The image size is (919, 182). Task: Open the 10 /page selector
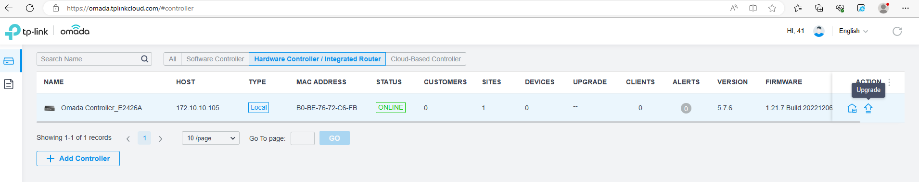(x=211, y=138)
